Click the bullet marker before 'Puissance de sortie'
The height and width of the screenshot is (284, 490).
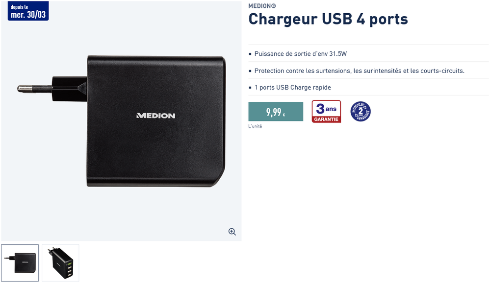pyautogui.click(x=250, y=54)
